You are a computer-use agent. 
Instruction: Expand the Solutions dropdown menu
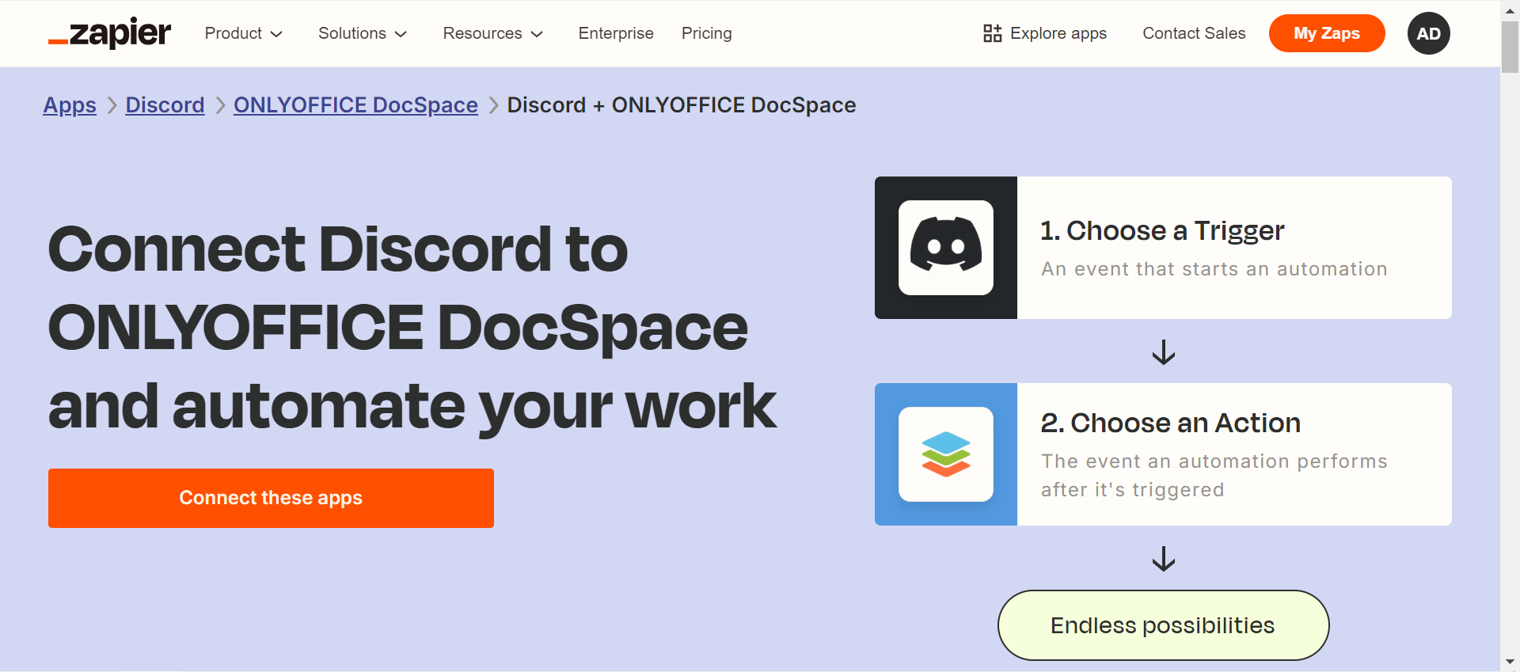coord(363,33)
